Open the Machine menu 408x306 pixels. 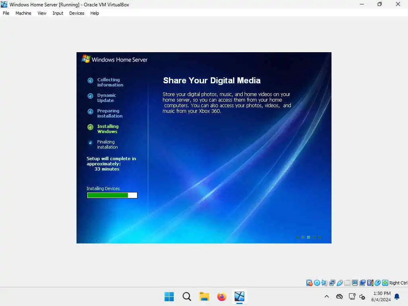pyautogui.click(x=23, y=13)
